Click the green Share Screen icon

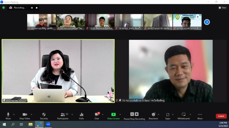[x=113, y=115]
